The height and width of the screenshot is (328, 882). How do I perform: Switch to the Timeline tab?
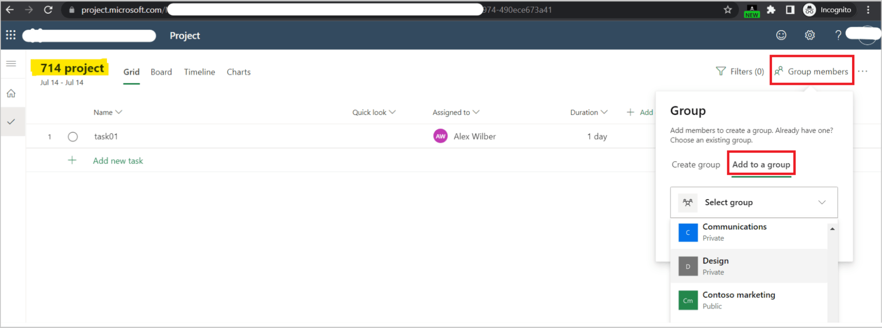199,72
